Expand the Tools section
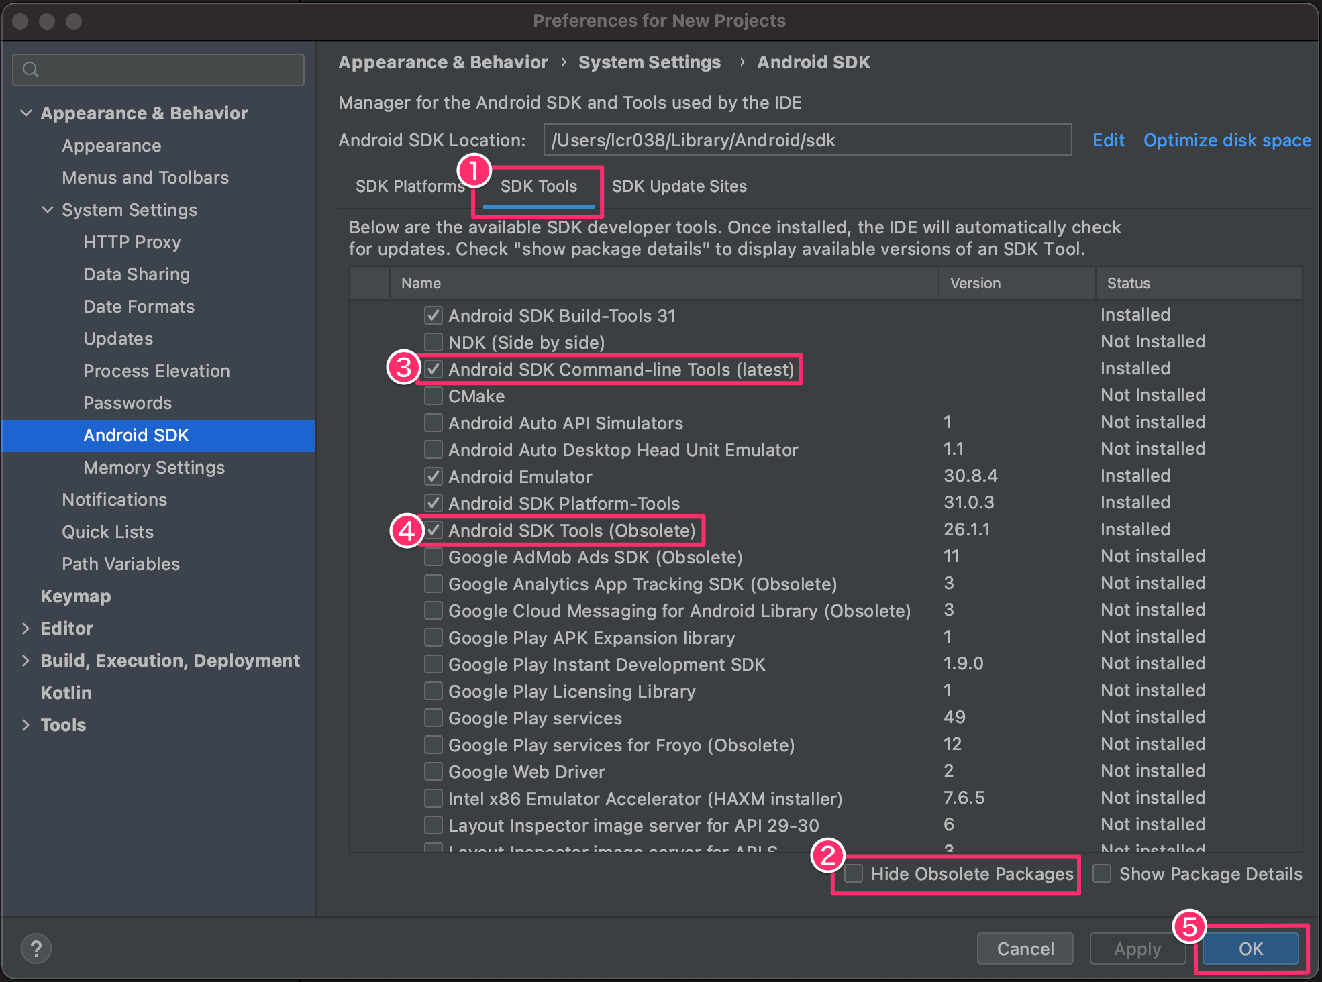 (x=26, y=725)
